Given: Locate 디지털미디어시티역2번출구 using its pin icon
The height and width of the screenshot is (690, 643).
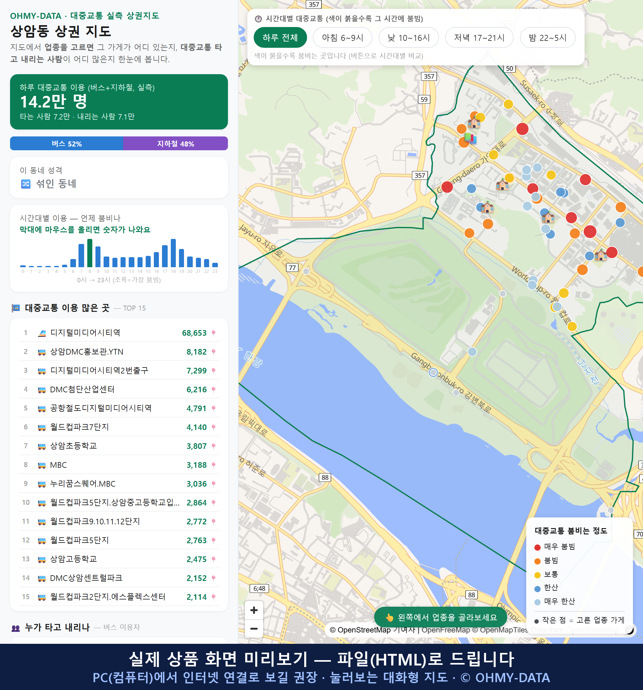Looking at the screenshot, I should (x=213, y=371).
